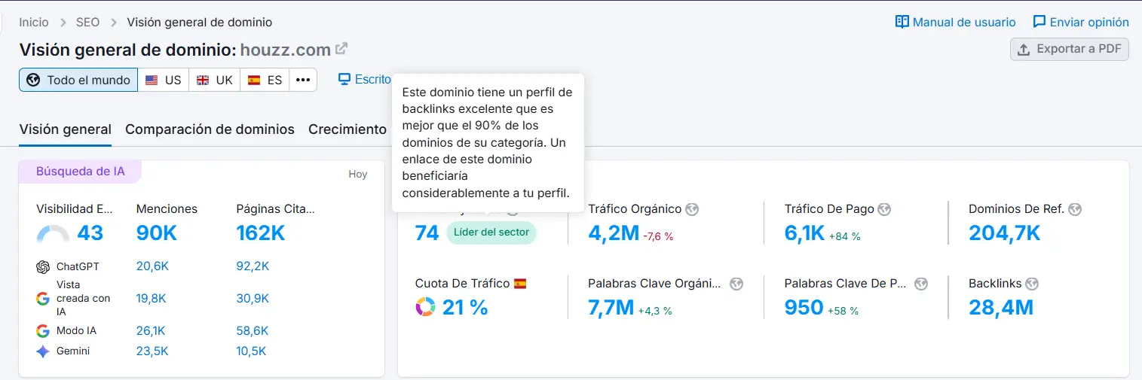This screenshot has height=380, width=1142.
Task: Click the globe icon beside Palabras Clave De Pago
Action: 921,284
